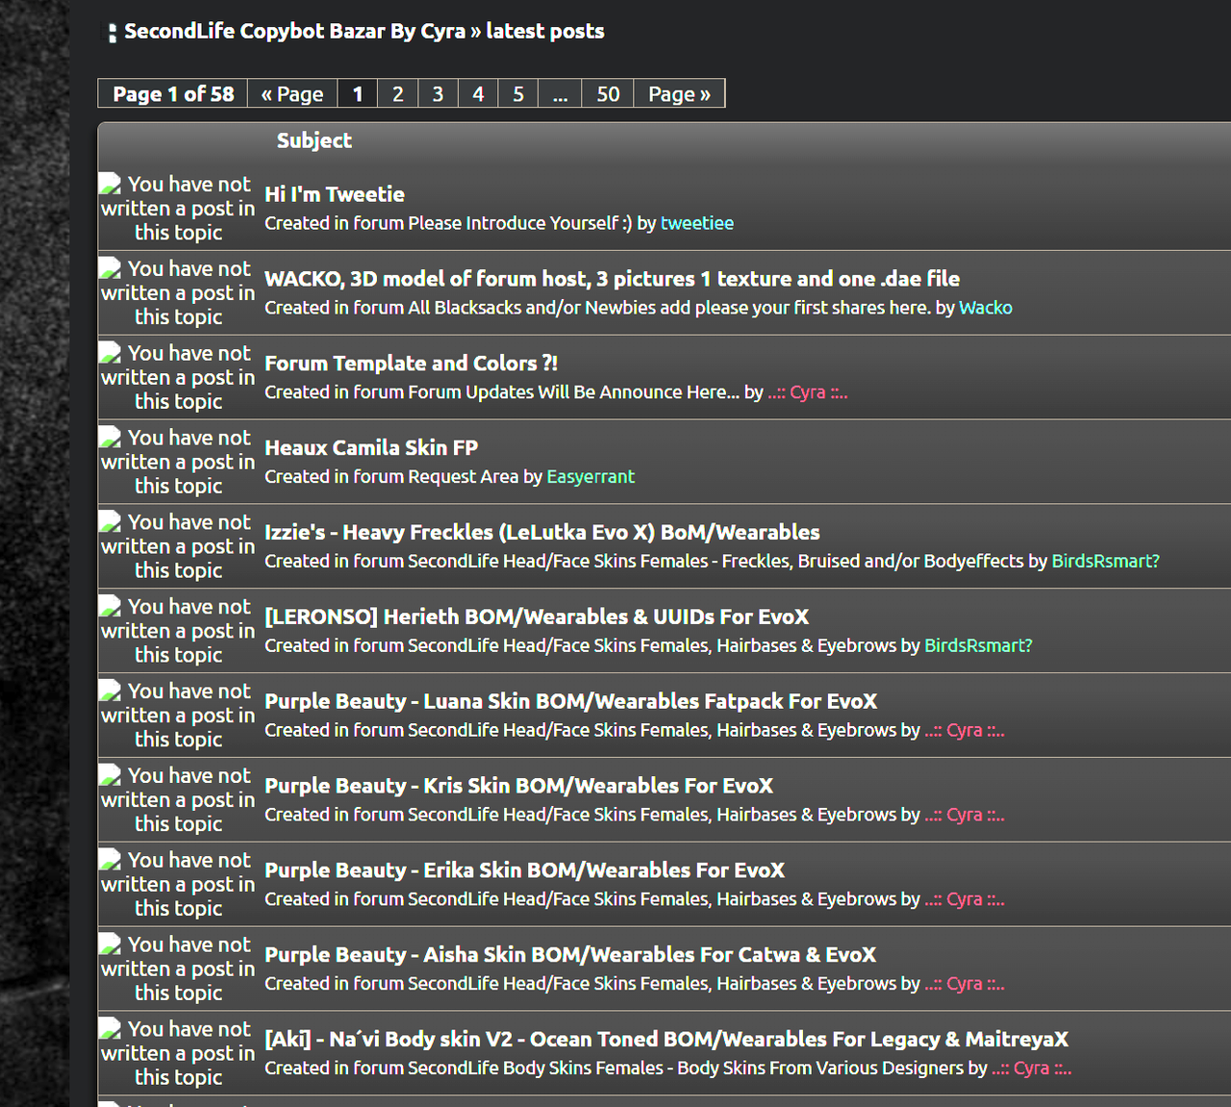Open the [Aki] Na´vi Body skin V2 topic

tap(666, 1041)
